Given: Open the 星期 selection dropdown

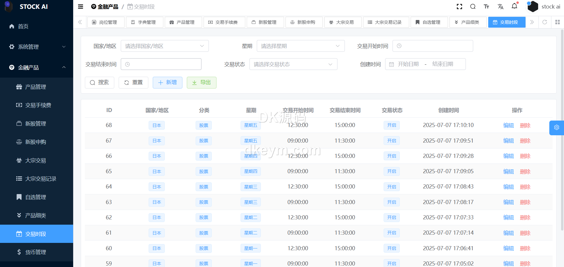Looking at the screenshot, I should tap(300, 46).
